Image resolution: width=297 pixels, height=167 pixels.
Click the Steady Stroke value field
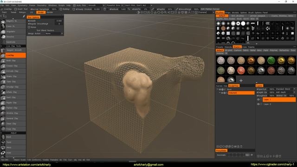pos(97,9)
